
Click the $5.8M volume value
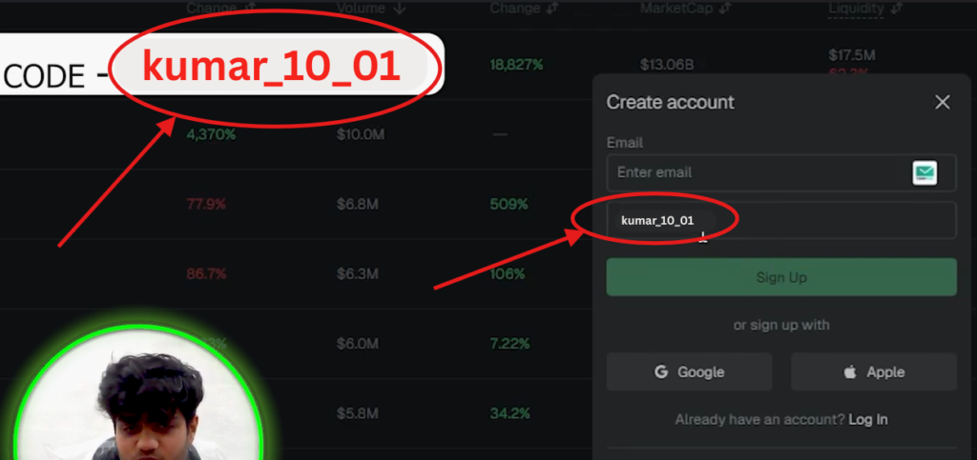(358, 412)
